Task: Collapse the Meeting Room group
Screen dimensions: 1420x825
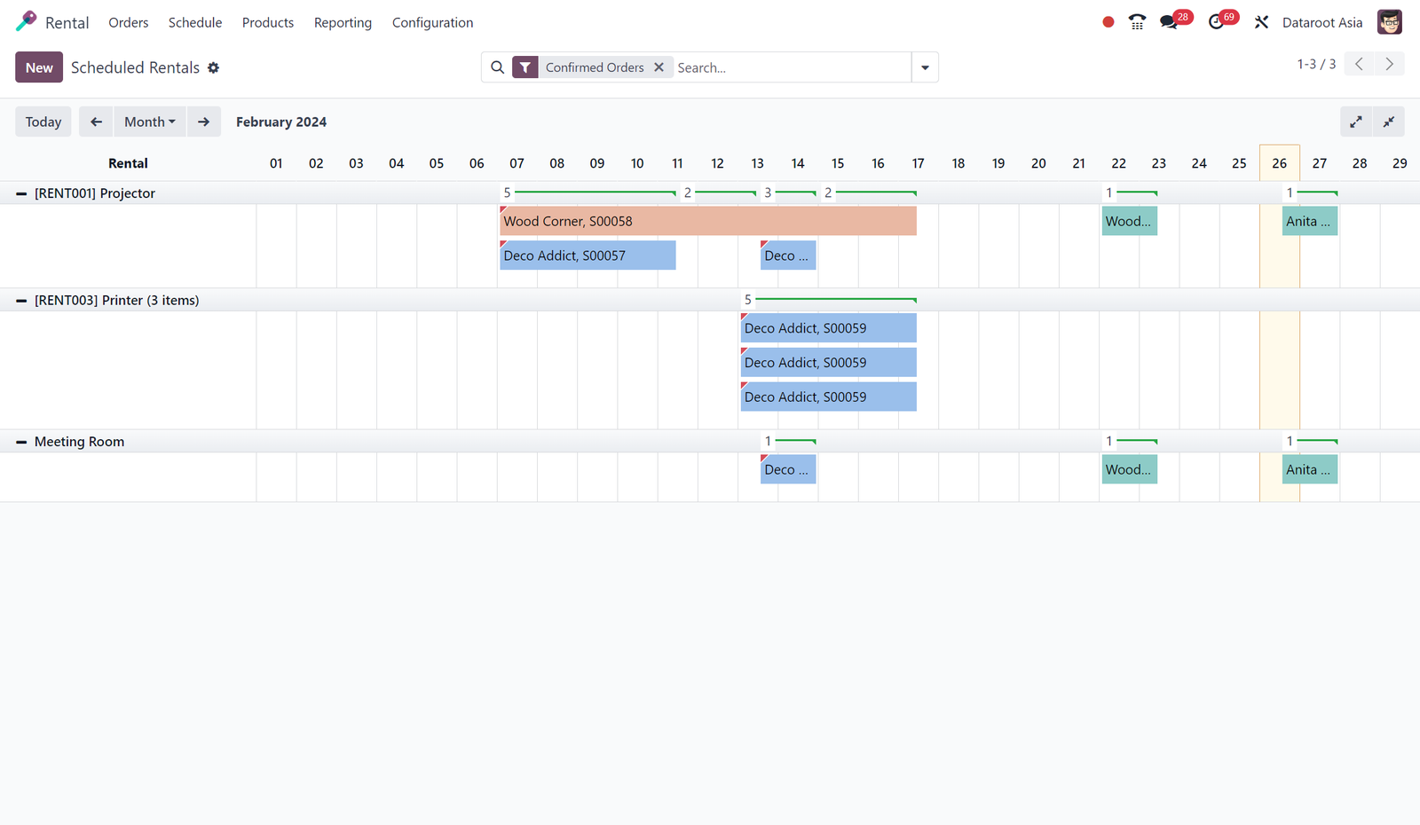Action: pos(21,442)
